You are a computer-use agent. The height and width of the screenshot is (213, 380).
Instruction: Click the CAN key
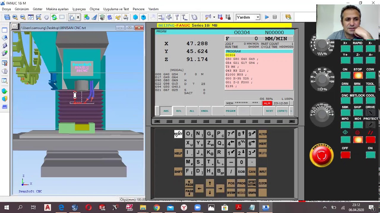click(x=252, y=172)
